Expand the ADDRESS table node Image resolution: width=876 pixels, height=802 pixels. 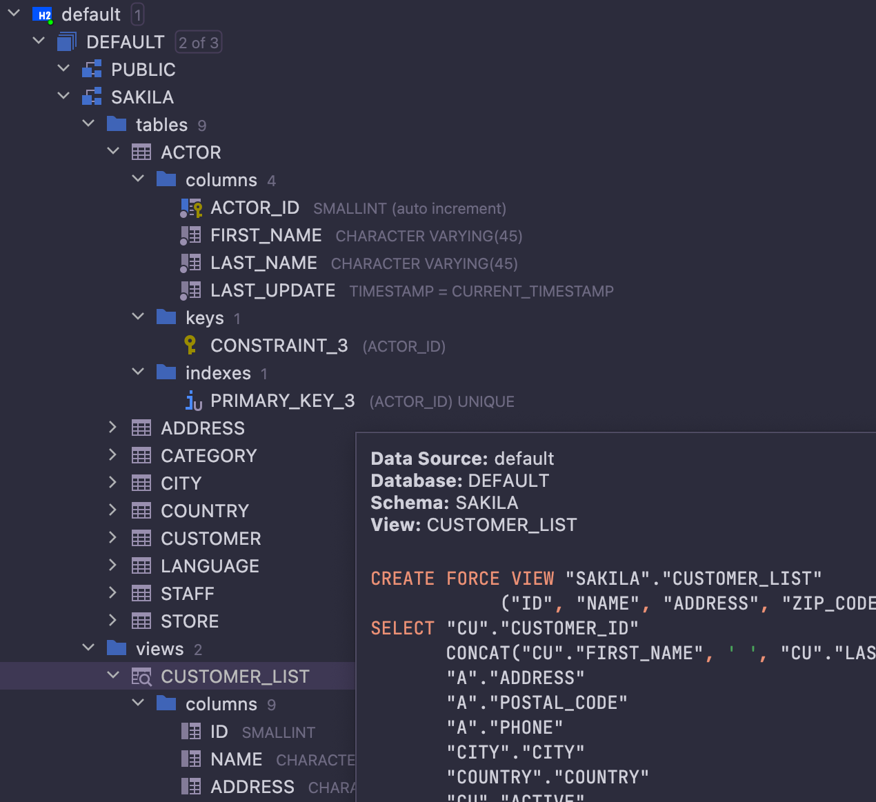point(113,428)
